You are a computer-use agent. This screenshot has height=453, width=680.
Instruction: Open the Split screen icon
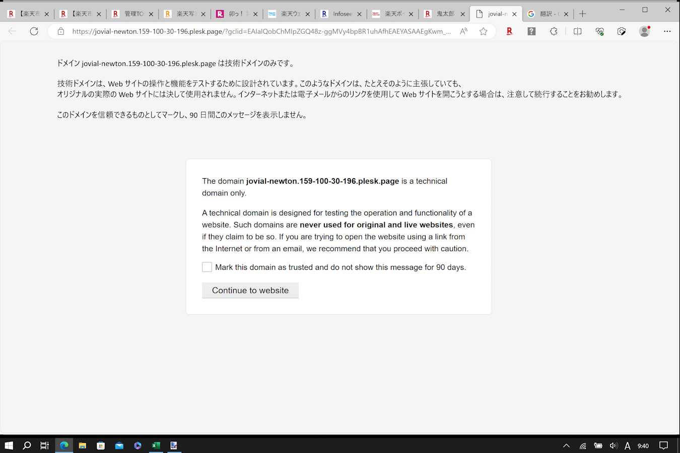578,31
